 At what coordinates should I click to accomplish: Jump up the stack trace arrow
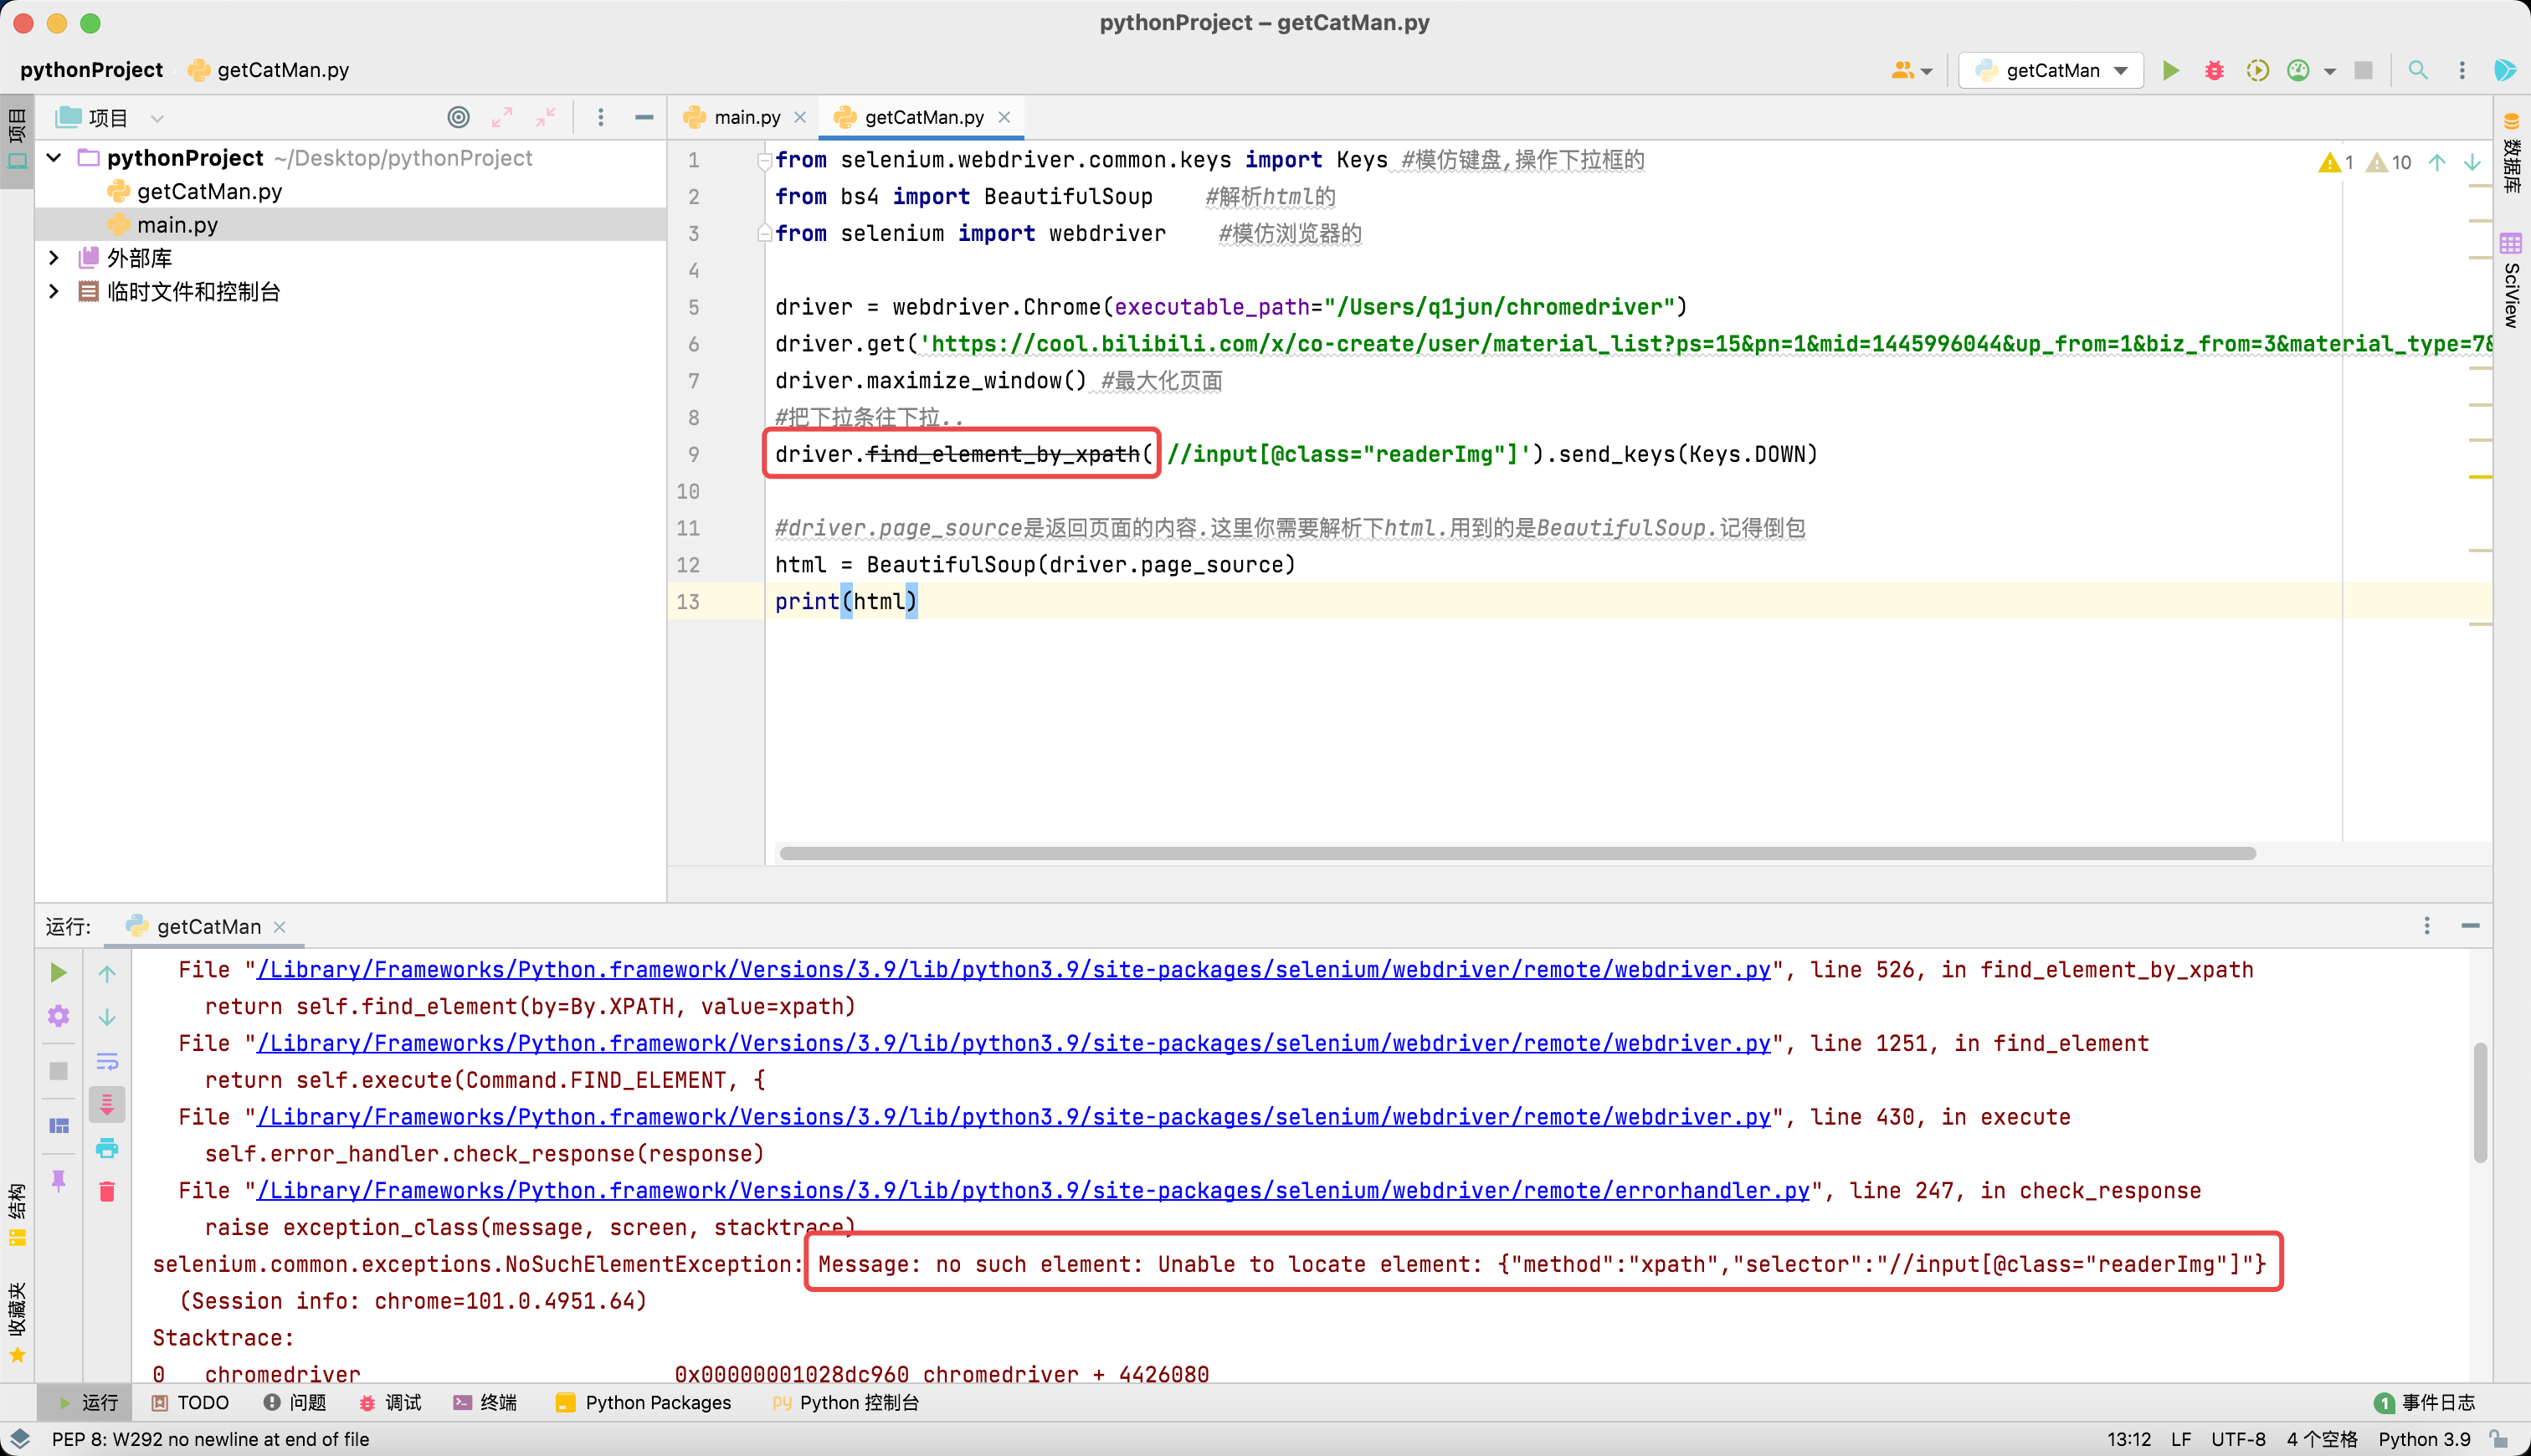(x=107, y=973)
